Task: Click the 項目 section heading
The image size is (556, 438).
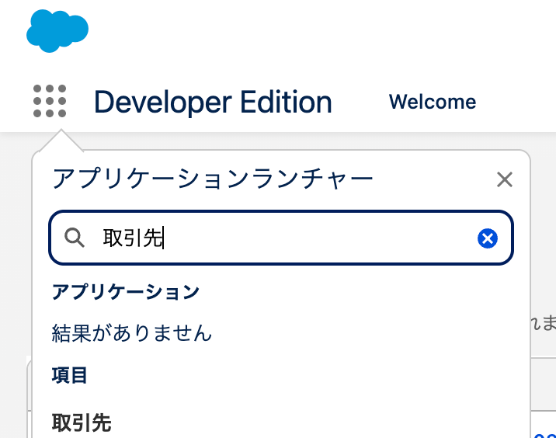Action: [x=70, y=375]
